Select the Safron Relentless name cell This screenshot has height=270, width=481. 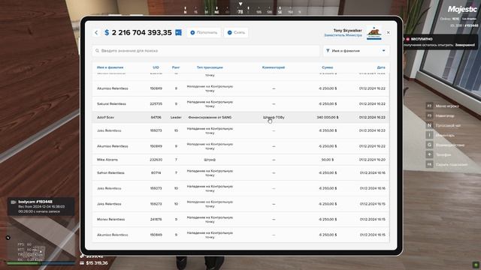(110, 172)
